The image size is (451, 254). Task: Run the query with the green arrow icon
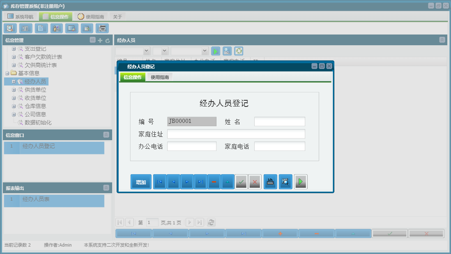click(215, 51)
